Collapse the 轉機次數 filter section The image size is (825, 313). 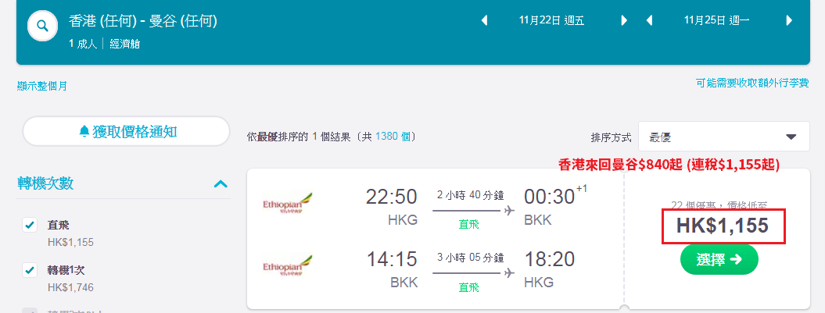coord(221,183)
